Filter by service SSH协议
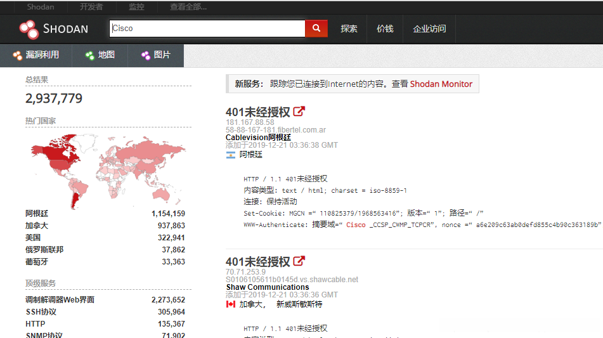 pyautogui.click(x=41, y=312)
